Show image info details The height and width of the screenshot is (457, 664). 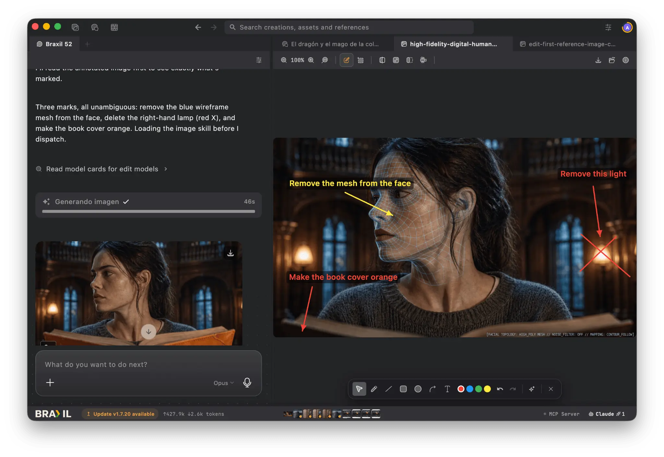[626, 60]
